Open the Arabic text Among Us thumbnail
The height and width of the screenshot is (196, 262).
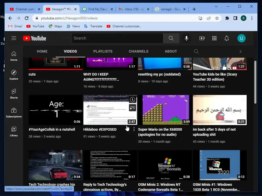pyautogui.click(x=220, y=110)
